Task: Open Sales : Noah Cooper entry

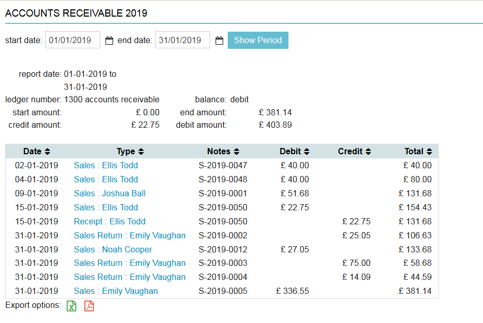Action: click(x=113, y=249)
